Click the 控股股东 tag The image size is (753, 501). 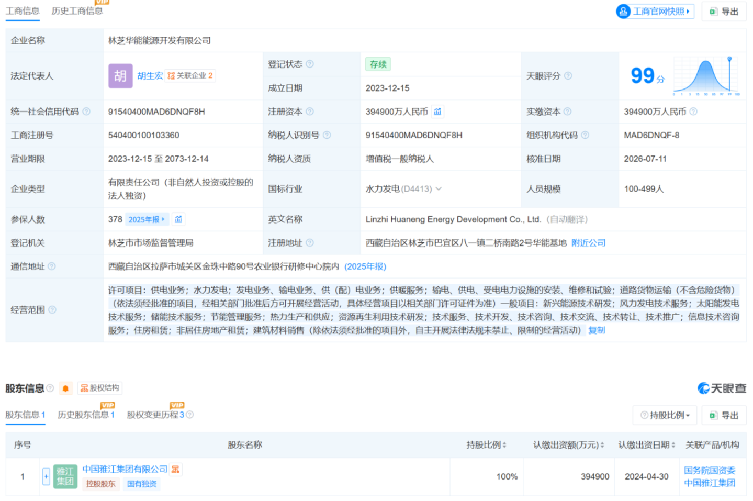[100, 484]
